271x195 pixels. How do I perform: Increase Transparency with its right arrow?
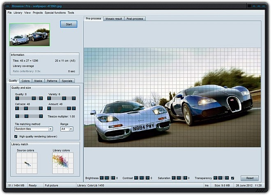pyautogui.click(x=227, y=178)
